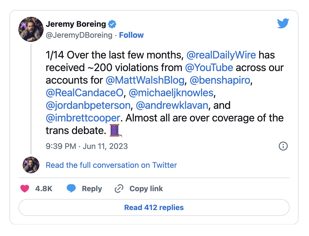Open the @YouTube mention link

(209, 68)
